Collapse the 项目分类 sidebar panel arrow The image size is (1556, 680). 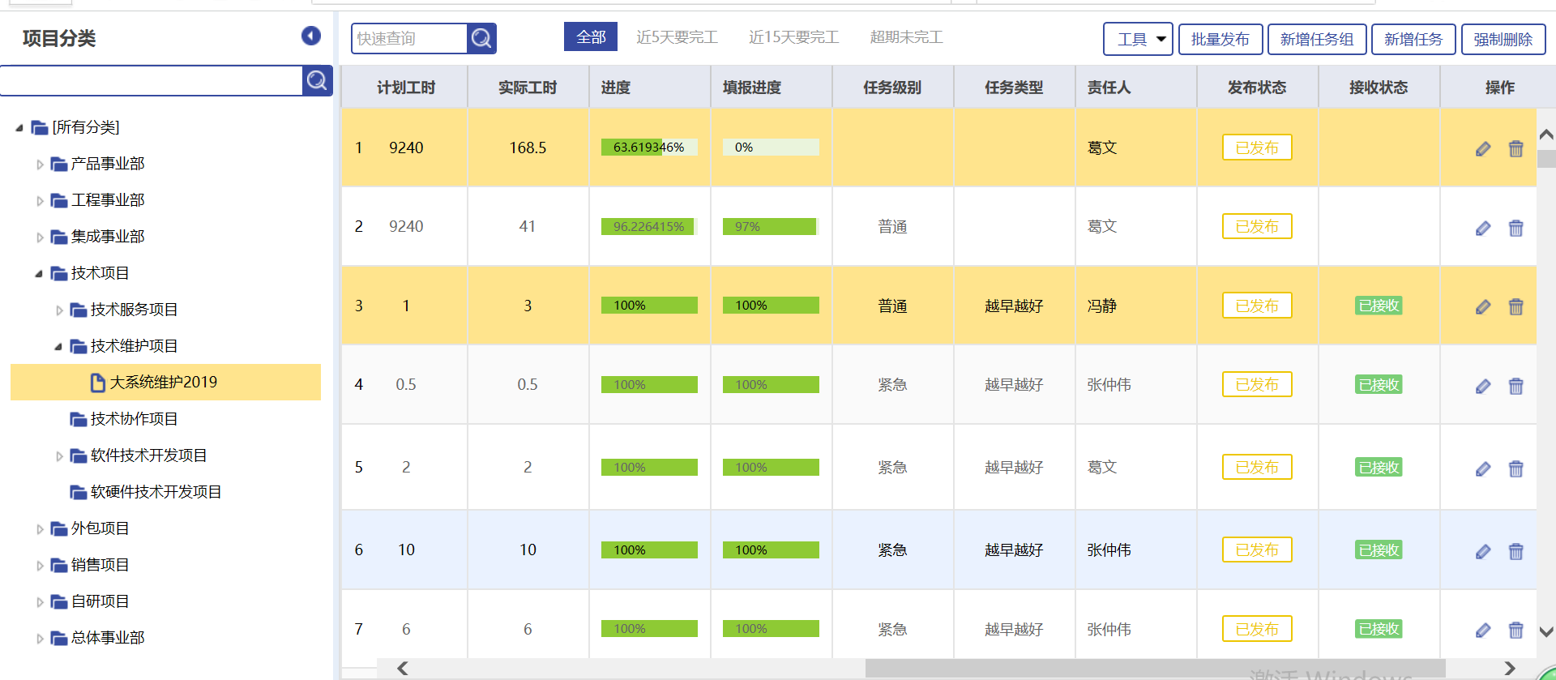click(311, 36)
